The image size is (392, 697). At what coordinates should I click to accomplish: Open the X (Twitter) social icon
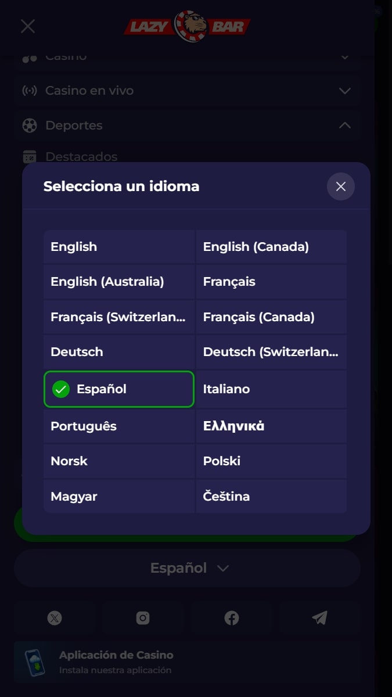click(x=55, y=618)
